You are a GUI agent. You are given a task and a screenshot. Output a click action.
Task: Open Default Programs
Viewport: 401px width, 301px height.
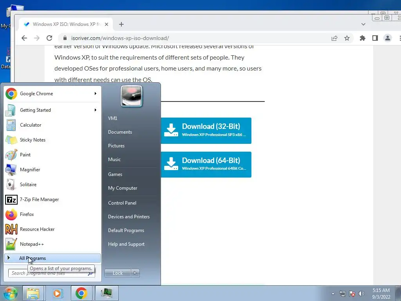click(126, 230)
